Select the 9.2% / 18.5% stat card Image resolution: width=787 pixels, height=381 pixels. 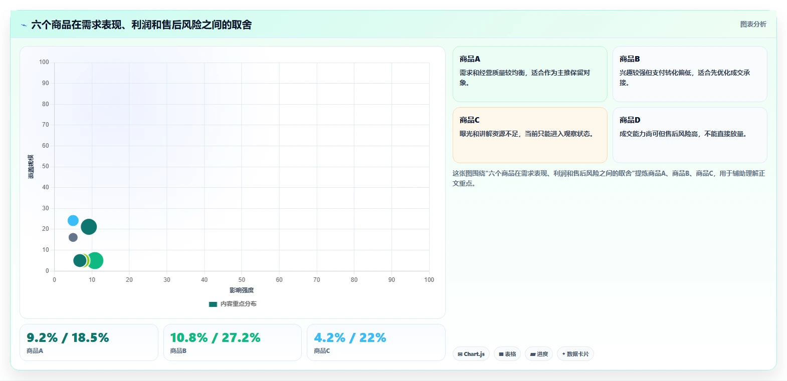[x=89, y=342]
